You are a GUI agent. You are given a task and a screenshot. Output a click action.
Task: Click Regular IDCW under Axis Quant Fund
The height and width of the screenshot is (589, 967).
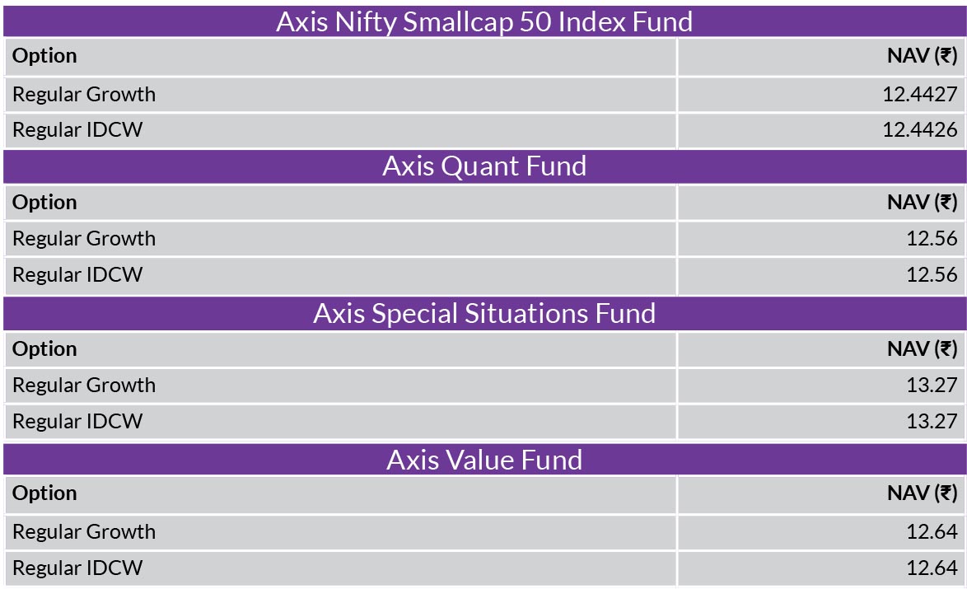pos(77,274)
